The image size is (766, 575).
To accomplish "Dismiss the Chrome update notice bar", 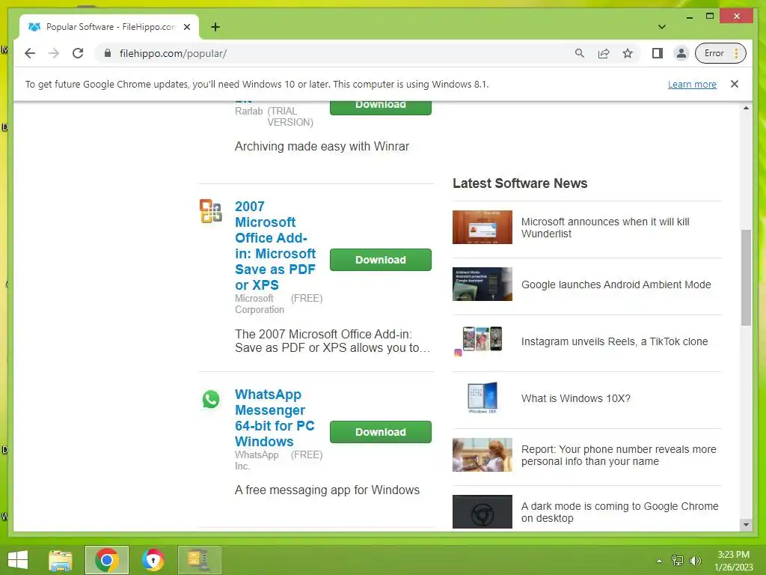I will (735, 84).
